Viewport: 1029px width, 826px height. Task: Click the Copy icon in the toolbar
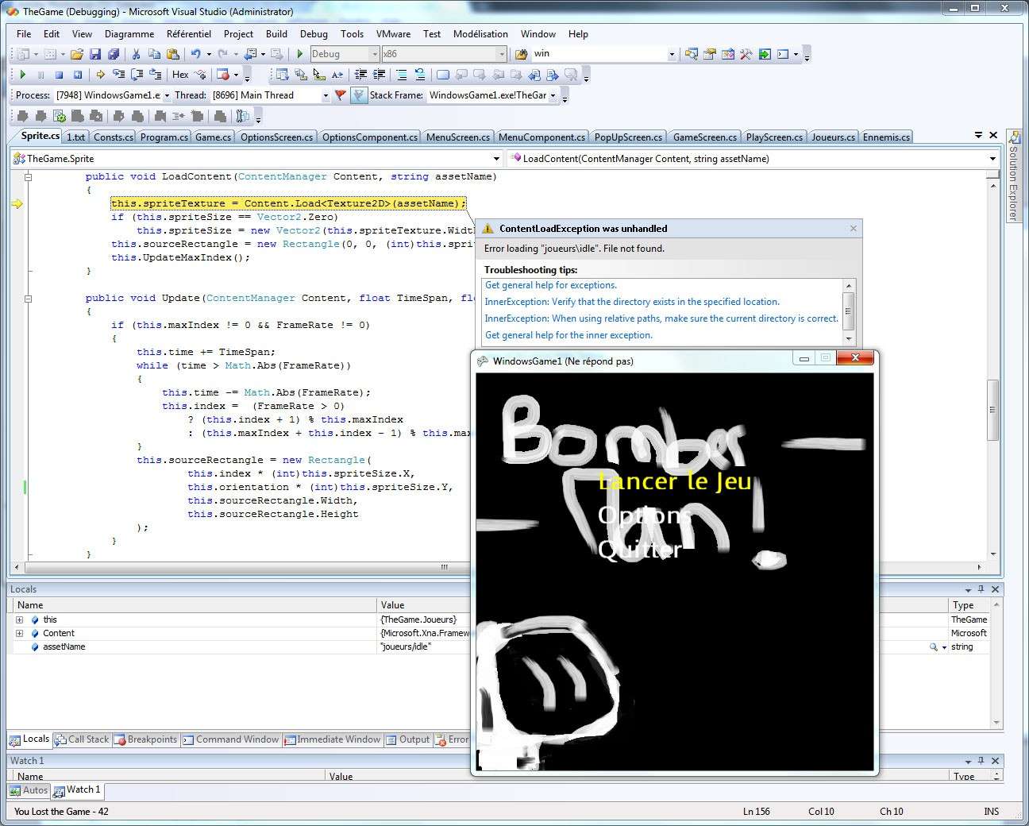coord(154,54)
